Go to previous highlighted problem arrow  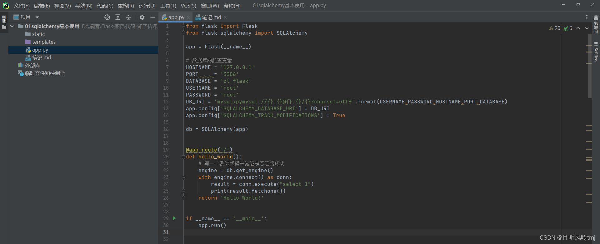(578, 28)
